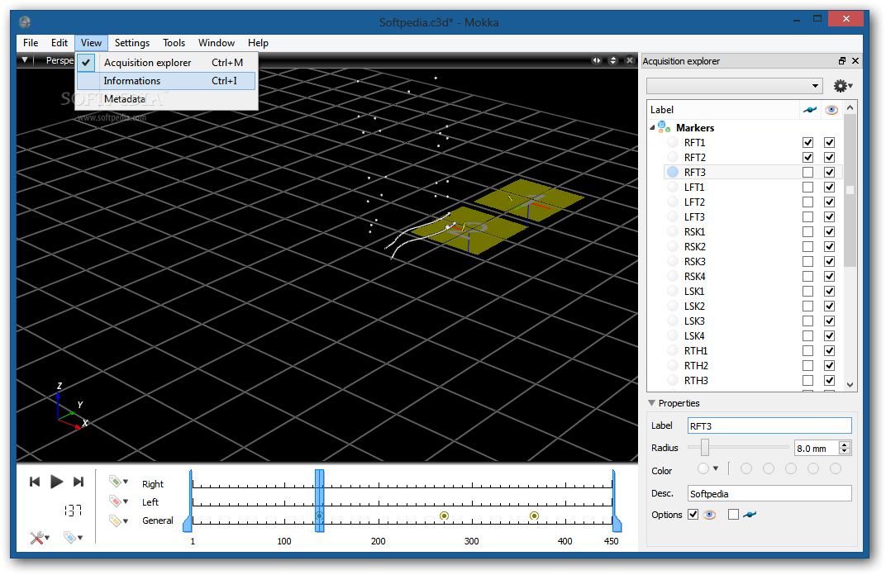The width and height of the screenshot is (886, 575).
Task: Toggle visibility checkbox for RSK2
Action: tap(830, 246)
